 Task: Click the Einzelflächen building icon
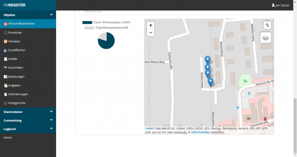5,50
